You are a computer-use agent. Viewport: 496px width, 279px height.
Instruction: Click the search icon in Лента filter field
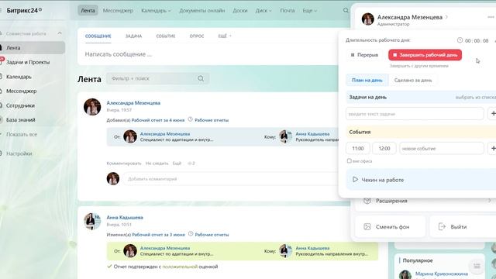coord(201,78)
